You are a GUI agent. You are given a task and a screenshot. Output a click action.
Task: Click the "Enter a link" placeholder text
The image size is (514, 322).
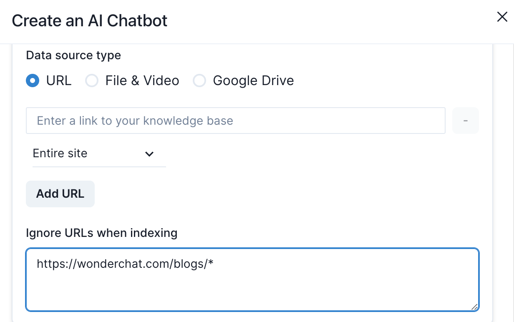point(135,121)
